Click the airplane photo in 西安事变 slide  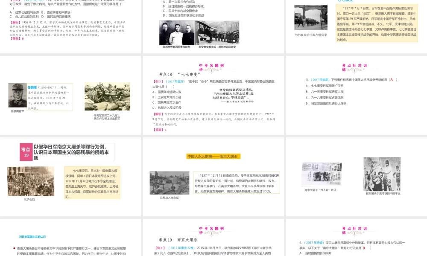click(217, 32)
